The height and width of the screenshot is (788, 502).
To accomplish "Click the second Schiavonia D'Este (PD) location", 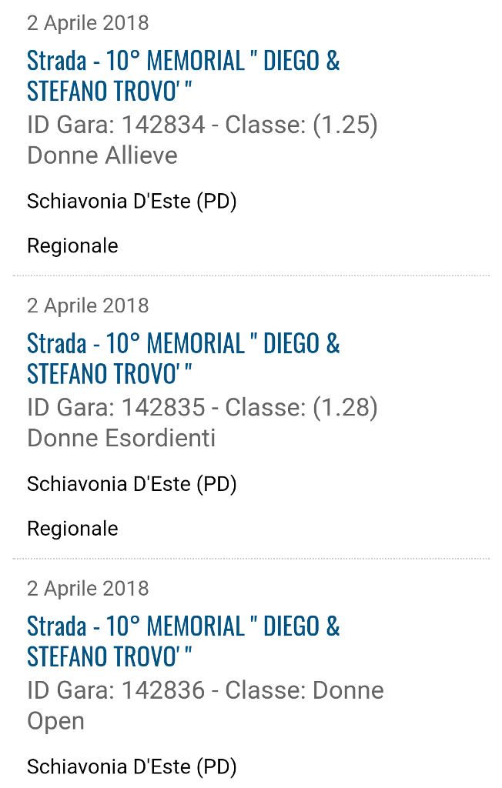I will (x=132, y=485).
